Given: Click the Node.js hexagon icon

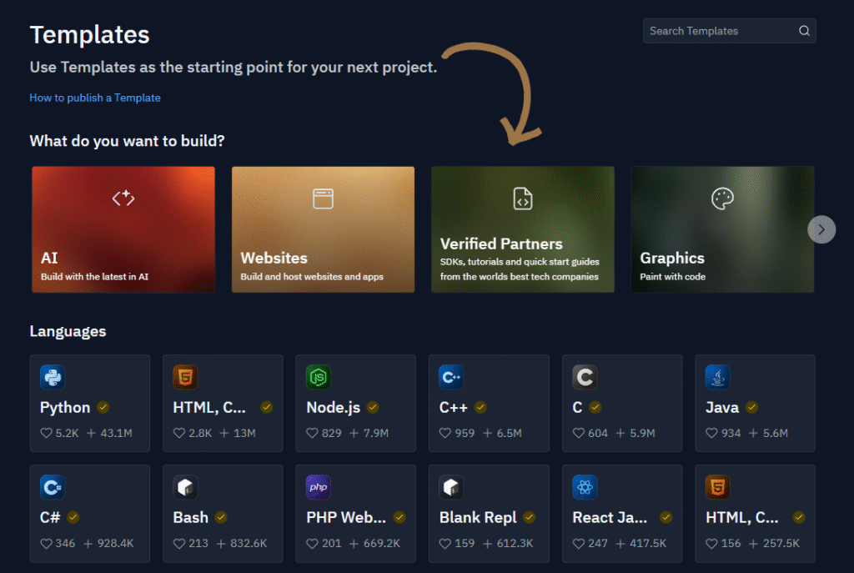Looking at the screenshot, I should coord(317,377).
